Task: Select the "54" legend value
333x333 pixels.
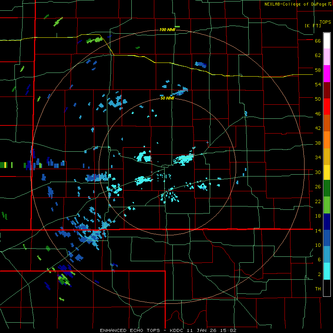Action: point(318,84)
